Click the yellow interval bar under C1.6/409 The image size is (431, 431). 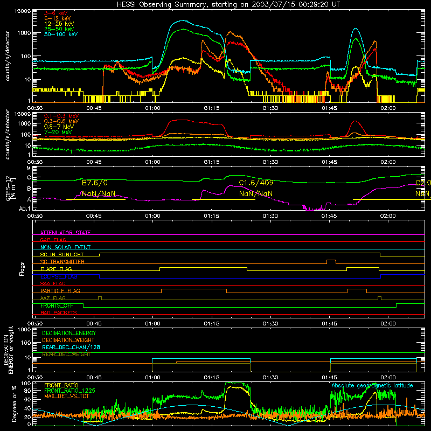click(224, 199)
